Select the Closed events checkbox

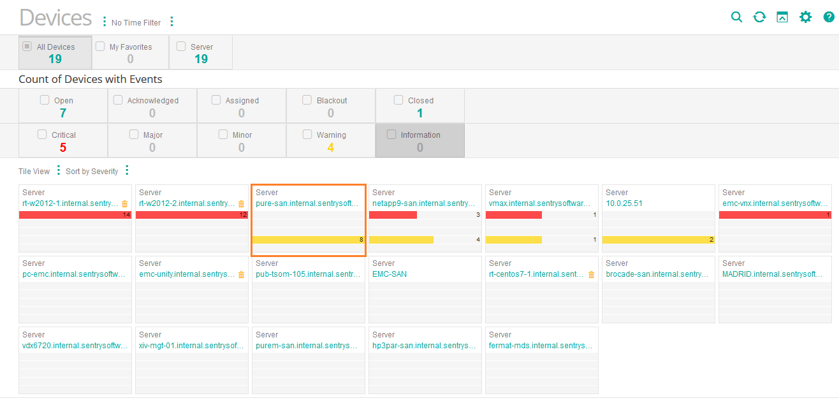point(398,100)
